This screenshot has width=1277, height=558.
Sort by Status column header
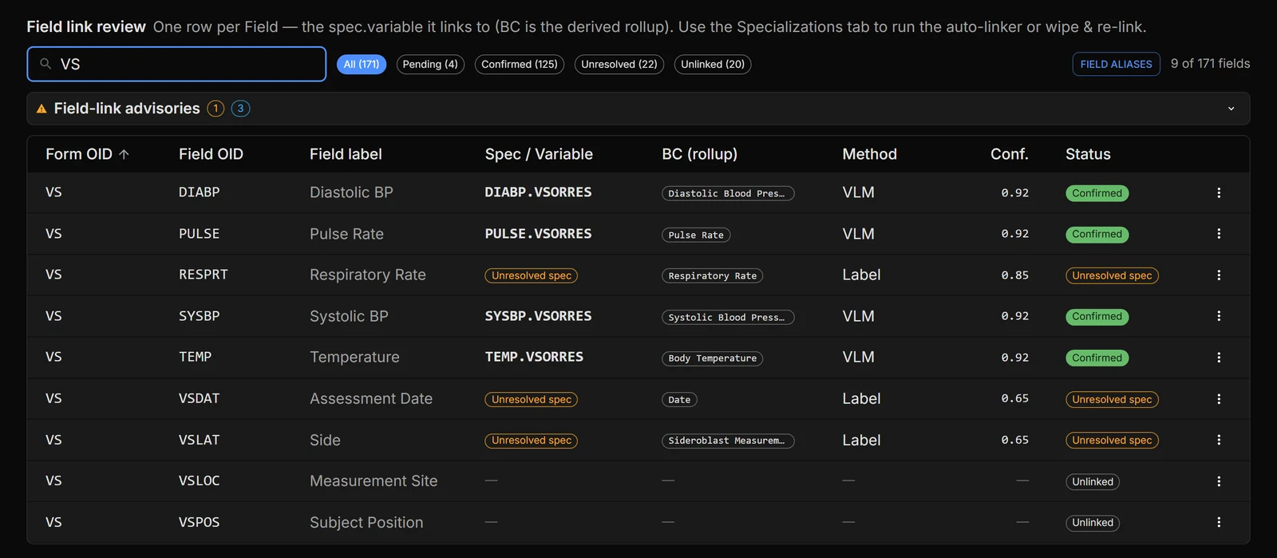click(1088, 154)
